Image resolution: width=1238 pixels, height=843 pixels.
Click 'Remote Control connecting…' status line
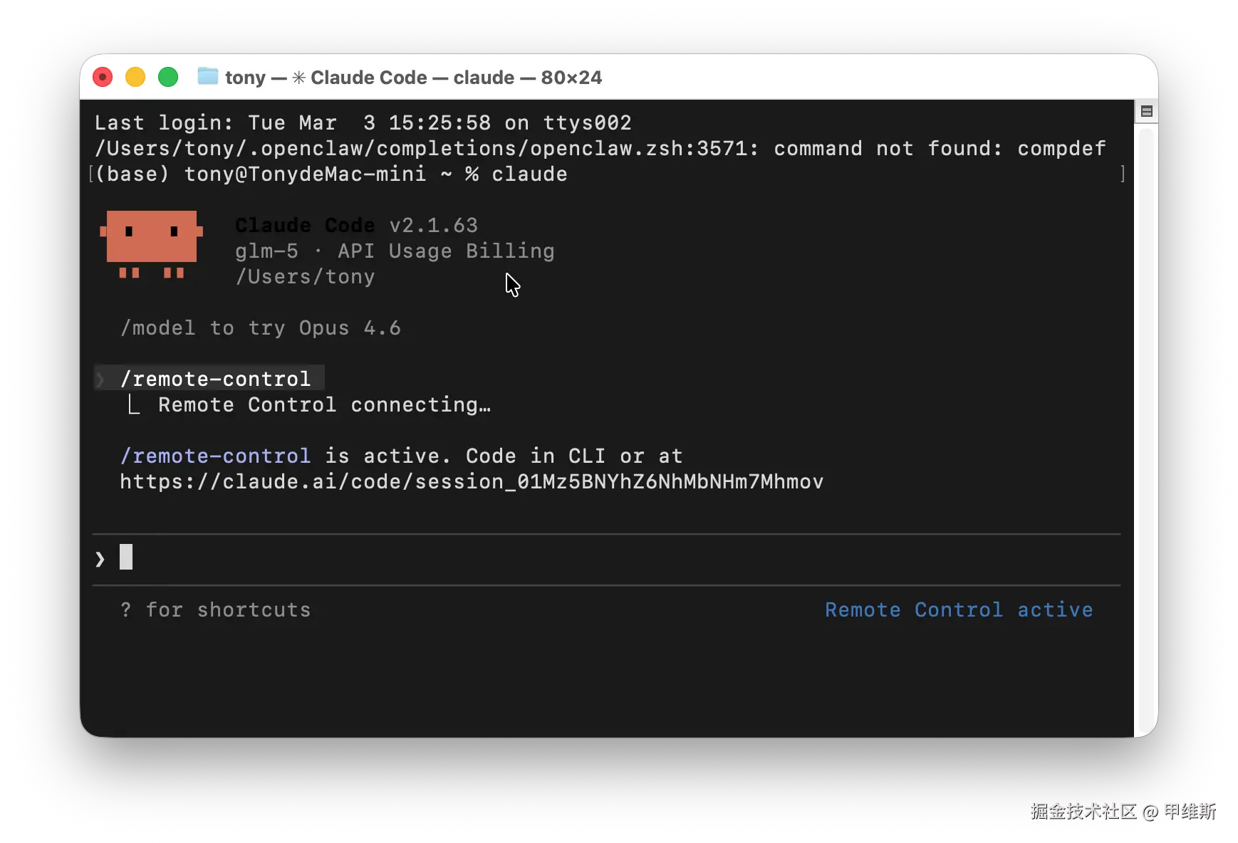click(324, 405)
